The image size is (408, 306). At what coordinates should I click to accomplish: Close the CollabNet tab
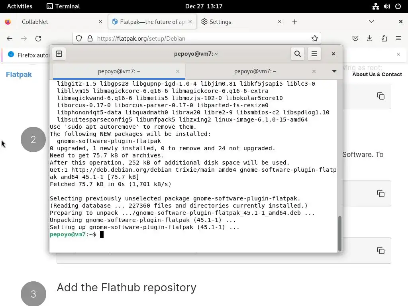click(x=100, y=22)
